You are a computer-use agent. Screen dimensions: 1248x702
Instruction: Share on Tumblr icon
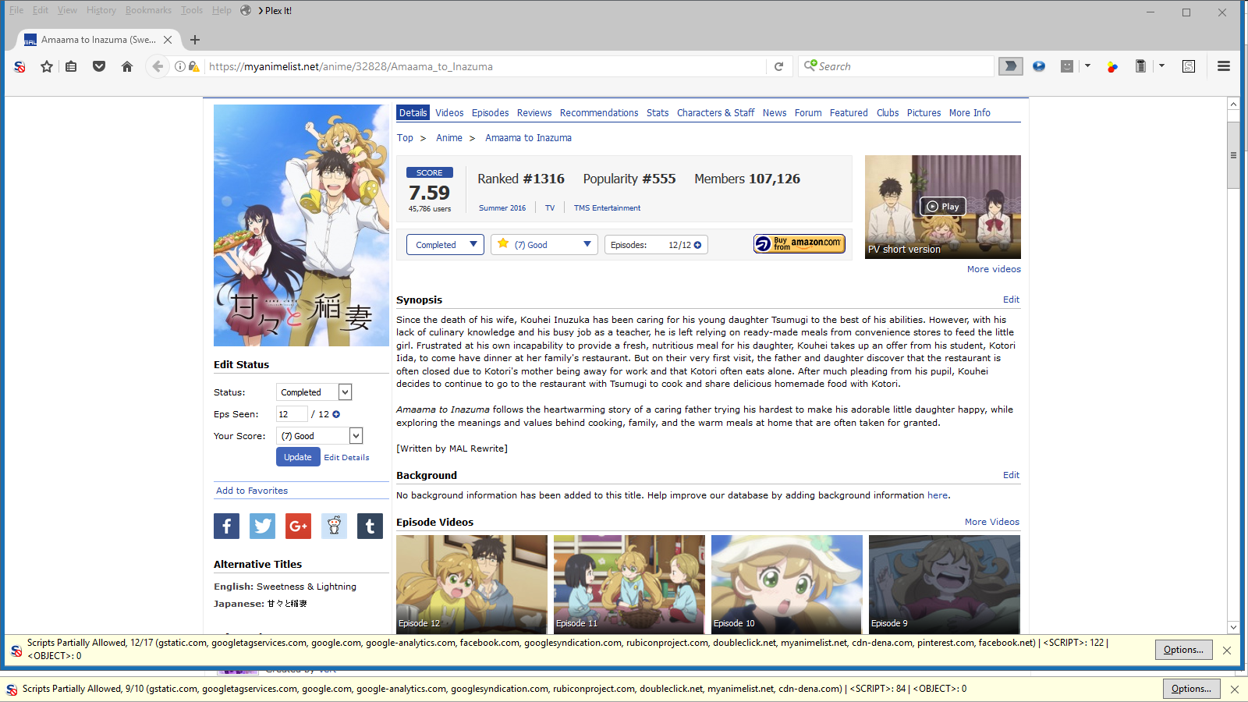coord(370,526)
